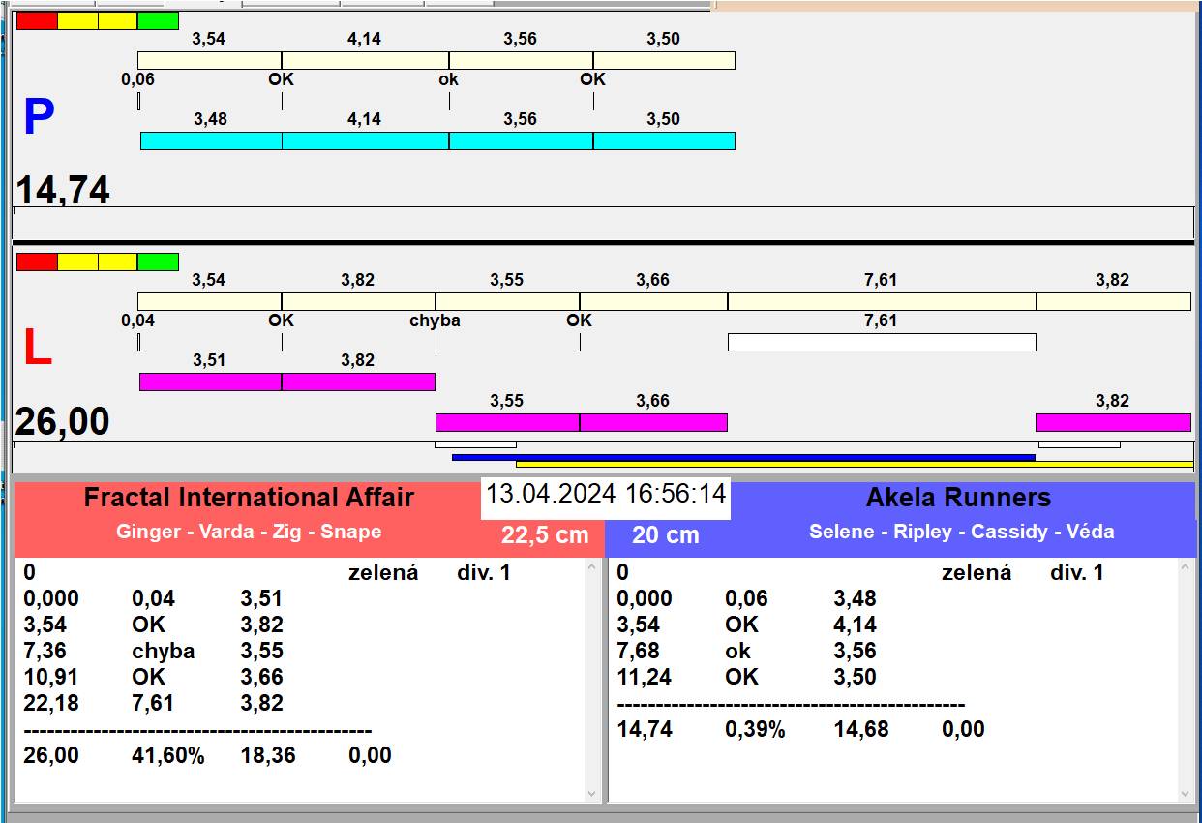Click the dark blue progress bar

pos(742,457)
